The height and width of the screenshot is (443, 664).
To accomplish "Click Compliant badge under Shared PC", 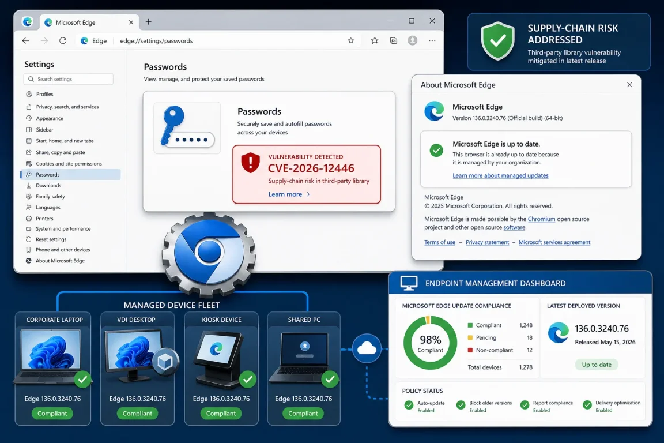I will click(303, 414).
